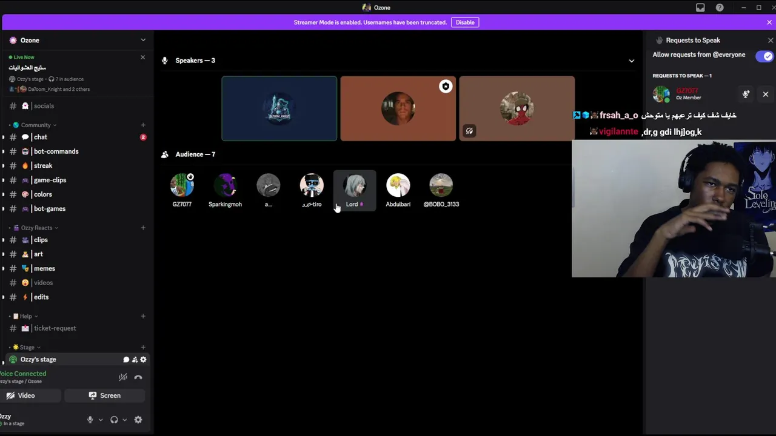The width and height of the screenshot is (776, 436).
Task: Toggle microphone mute in user panel
Action: pos(90,420)
